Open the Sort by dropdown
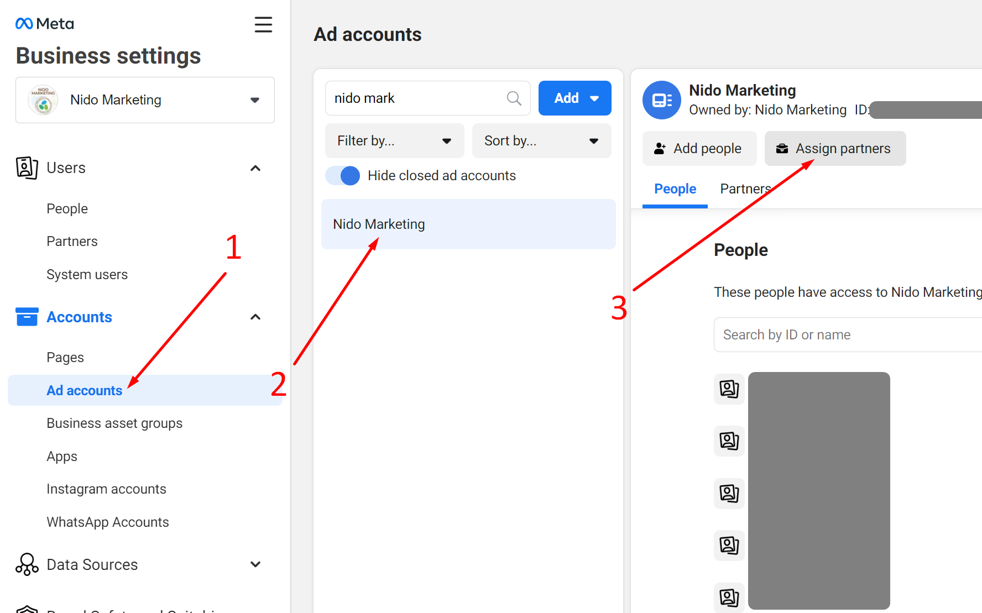 click(542, 141)
